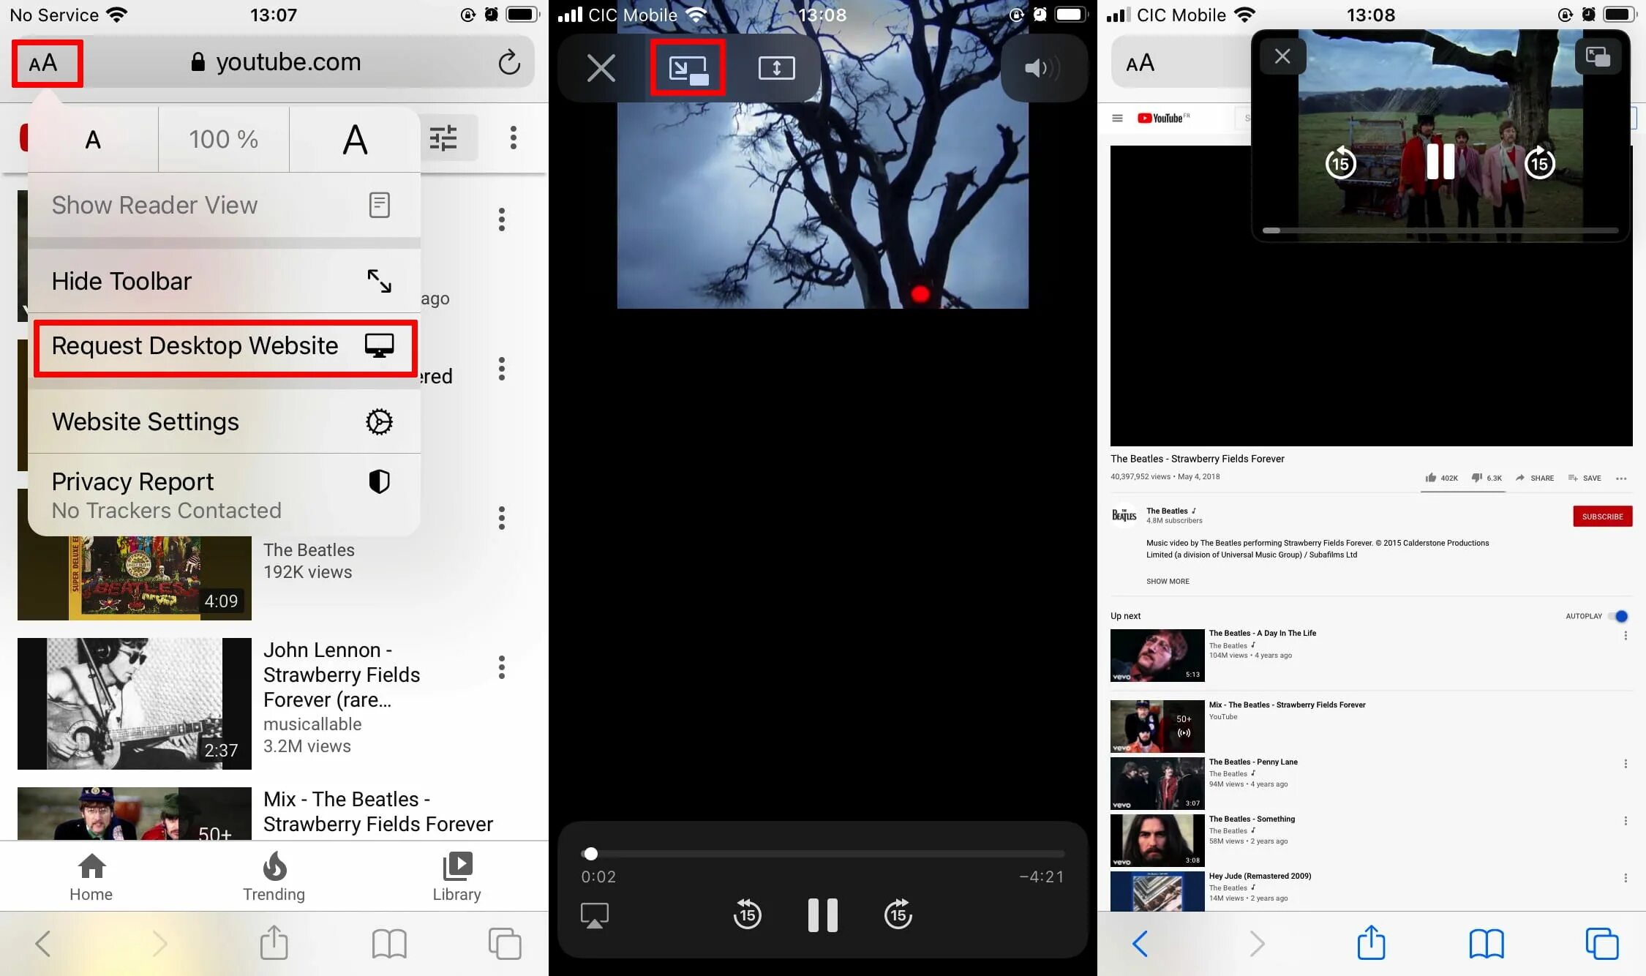Open A Day In The Life thumbnail
The image size is (1646, 976).
point(1157,656)
